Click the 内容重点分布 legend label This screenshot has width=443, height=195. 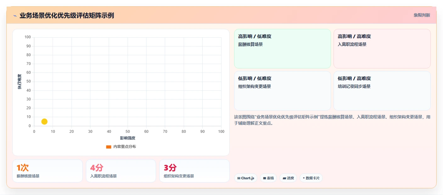(x=125, y=147)
